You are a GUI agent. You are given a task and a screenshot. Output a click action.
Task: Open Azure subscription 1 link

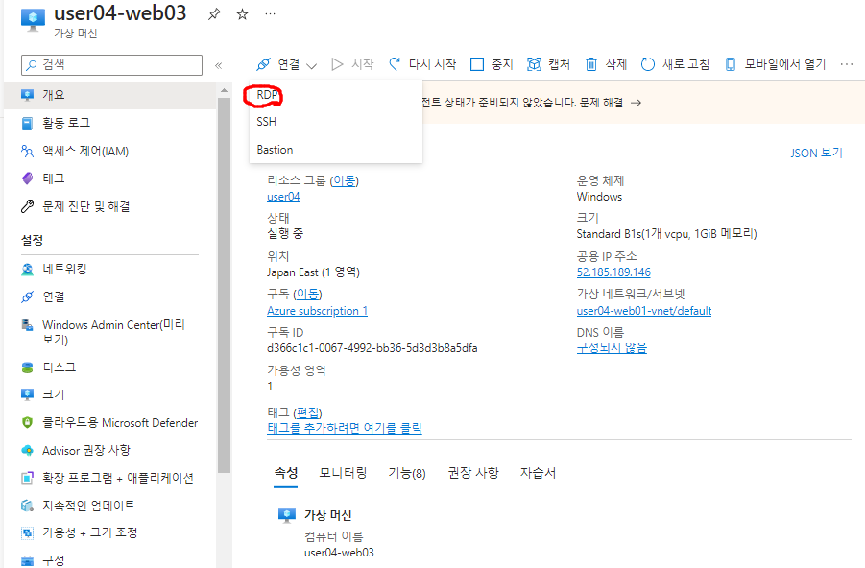[x=317, y=311]
